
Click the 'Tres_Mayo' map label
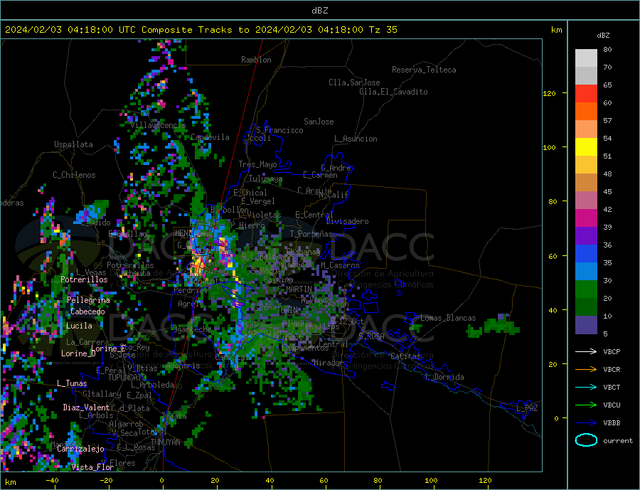coord(257,164)
